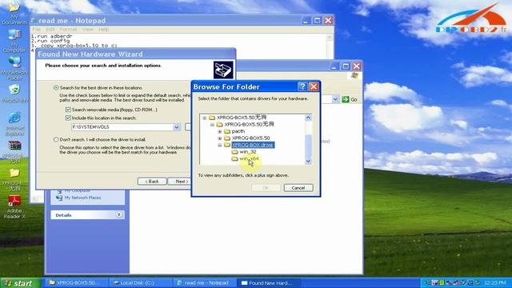Open Notepad Format menu

68,30
